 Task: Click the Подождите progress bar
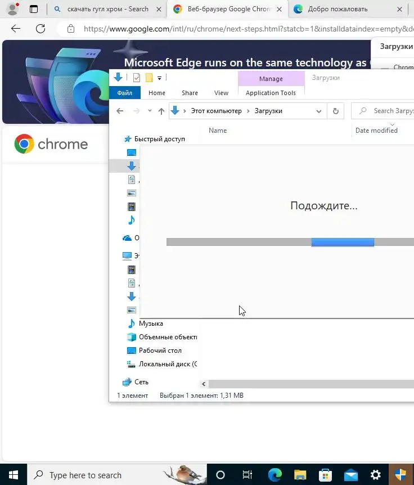(290, 242)
